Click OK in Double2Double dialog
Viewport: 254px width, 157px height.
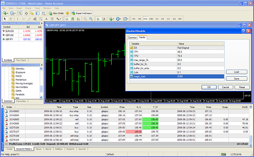pos(209,87)
